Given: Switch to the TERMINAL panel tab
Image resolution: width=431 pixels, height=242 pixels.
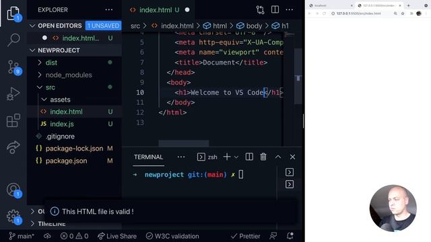Looking at the screenshot, I should click(x=148, y=157).
